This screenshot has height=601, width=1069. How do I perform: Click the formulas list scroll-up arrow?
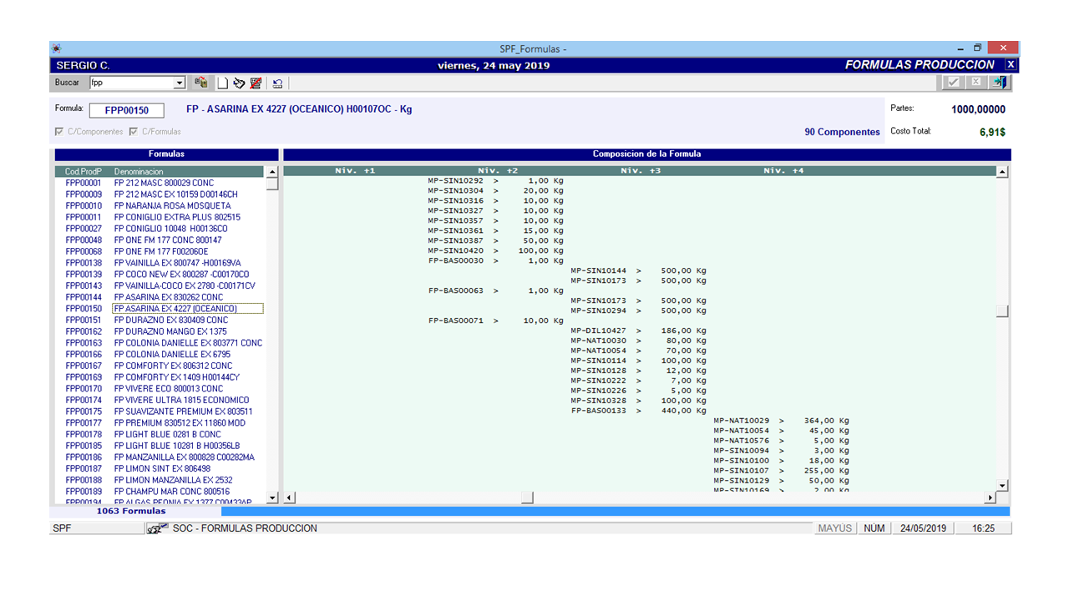[271, 172]
